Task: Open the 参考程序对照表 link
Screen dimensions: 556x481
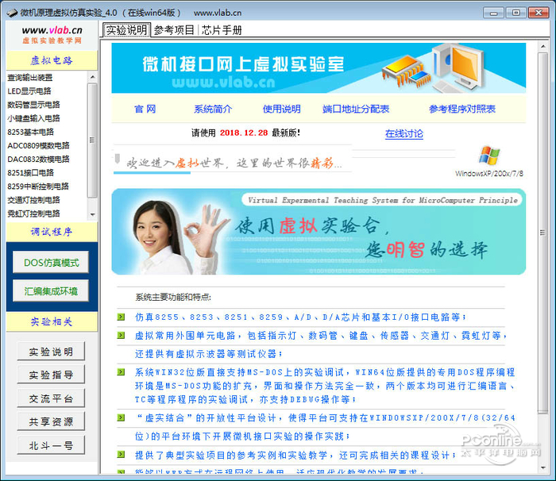Action: tap(462, 109)
